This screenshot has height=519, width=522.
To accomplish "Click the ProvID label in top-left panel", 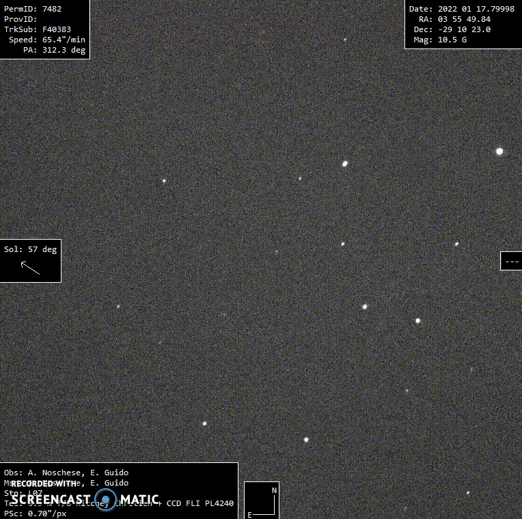I will click(x=20, y=19).
